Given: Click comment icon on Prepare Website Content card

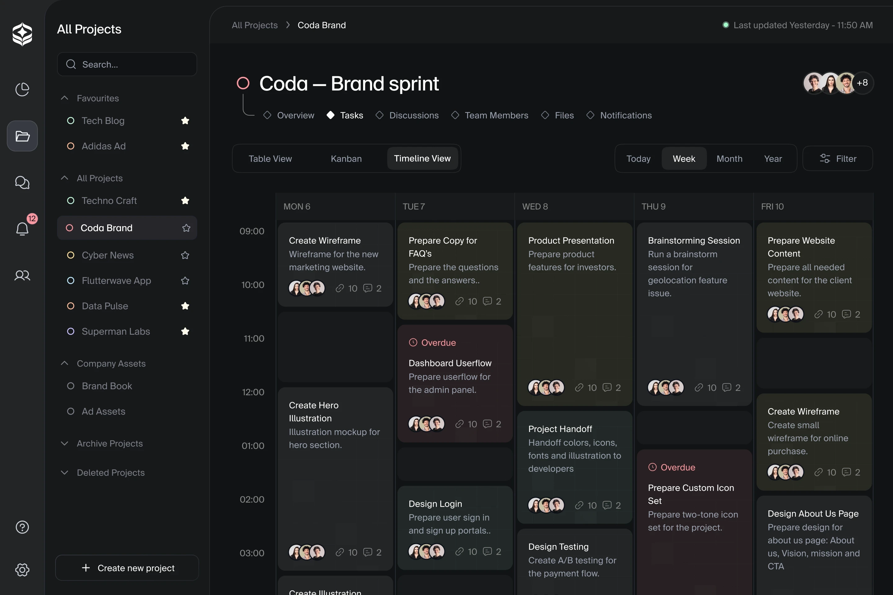Looking at the screenshot, I should tap(846, 314).
